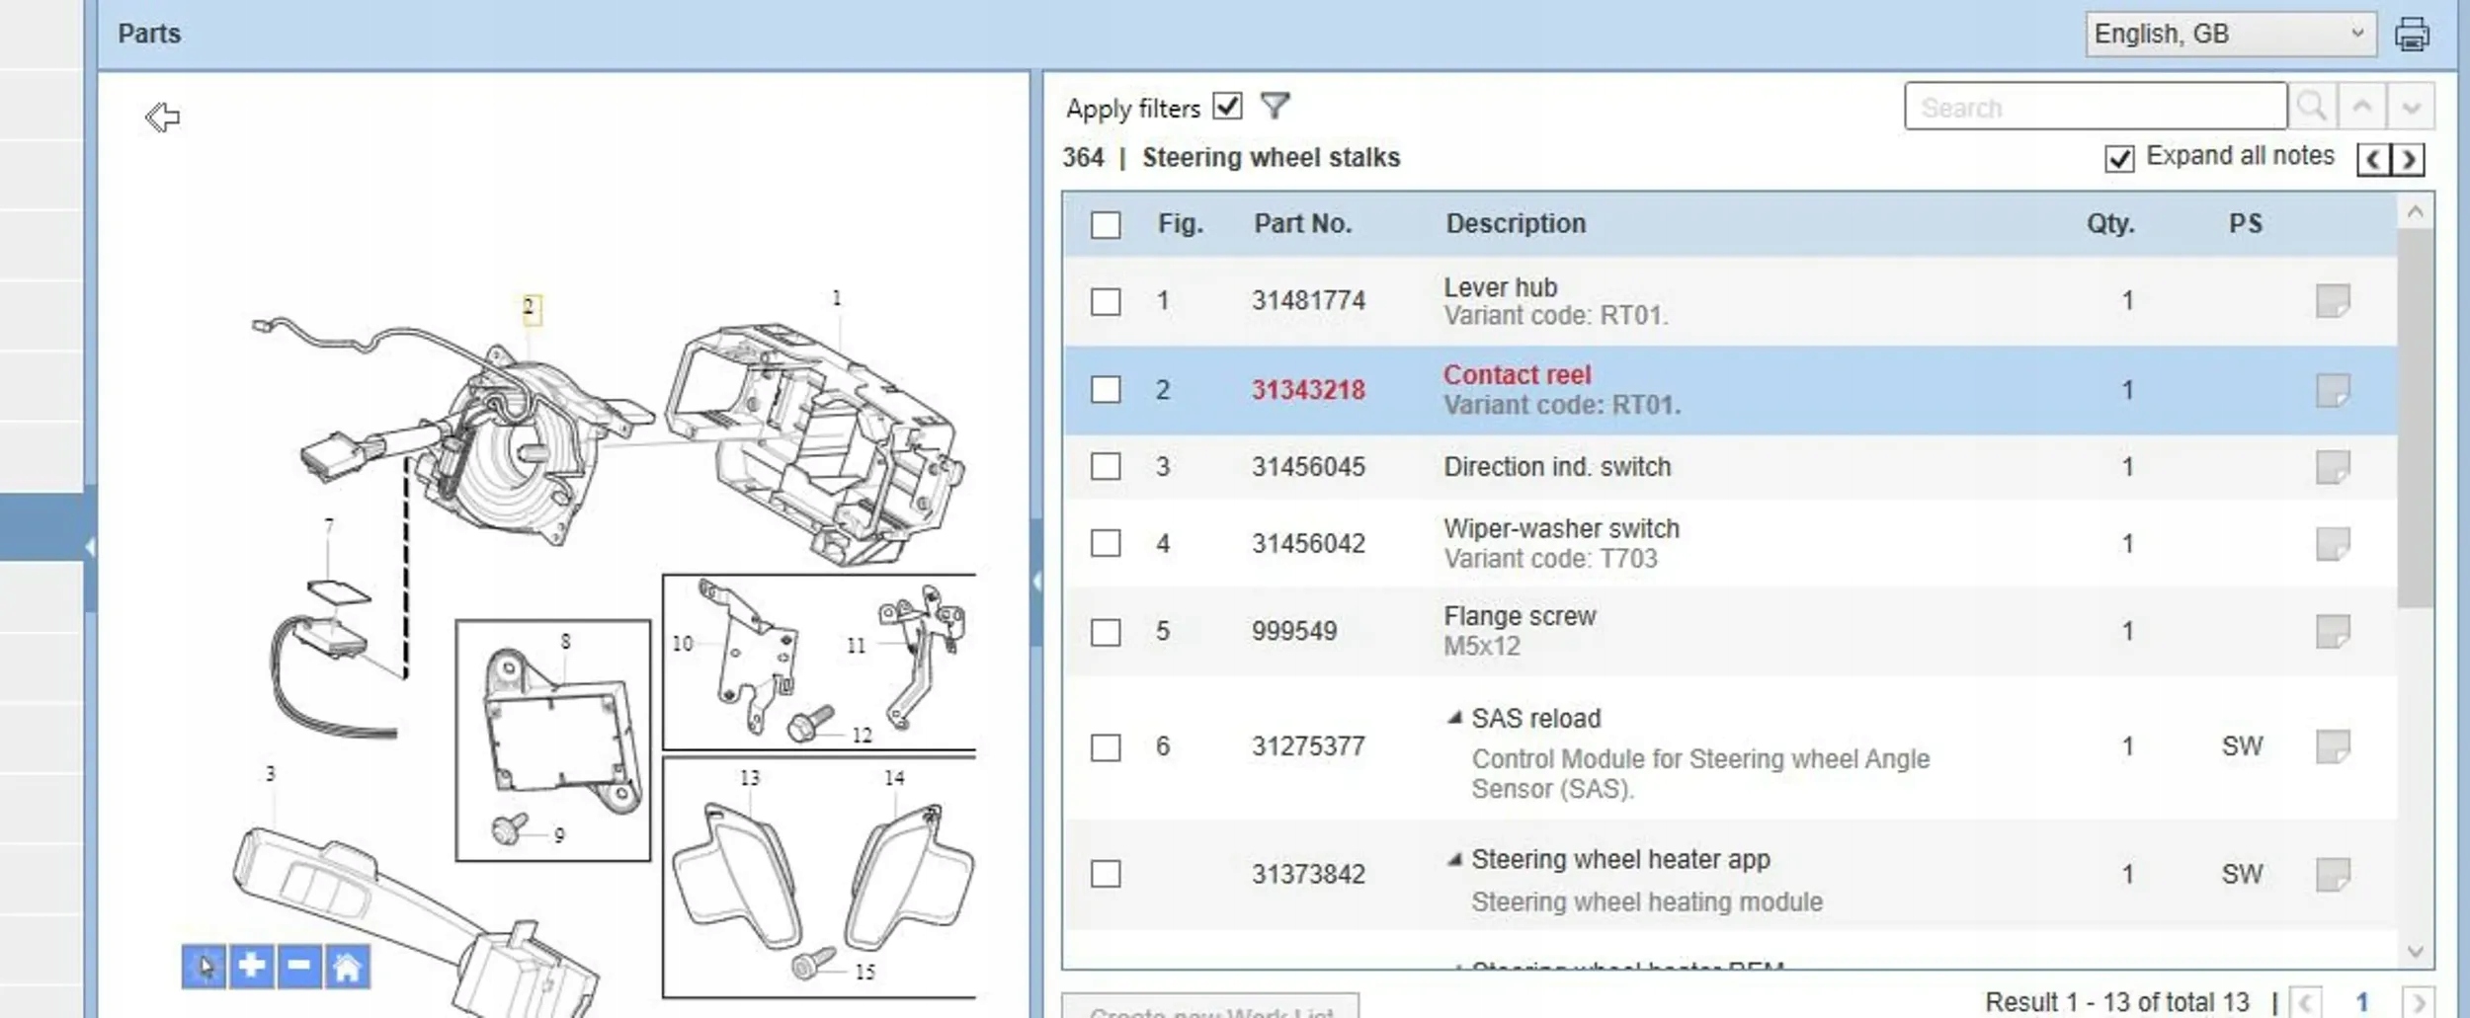Viewport: 2470px width, 1018px height.
Task: Collapse the SAS reload note
Action: [x=1454, y=718]
